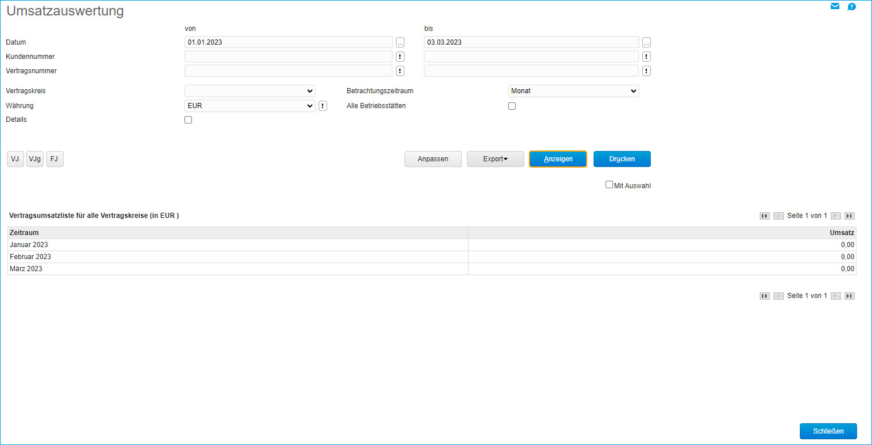
Task: Go to first page in bottom pagination
Action: click(764, 296)
